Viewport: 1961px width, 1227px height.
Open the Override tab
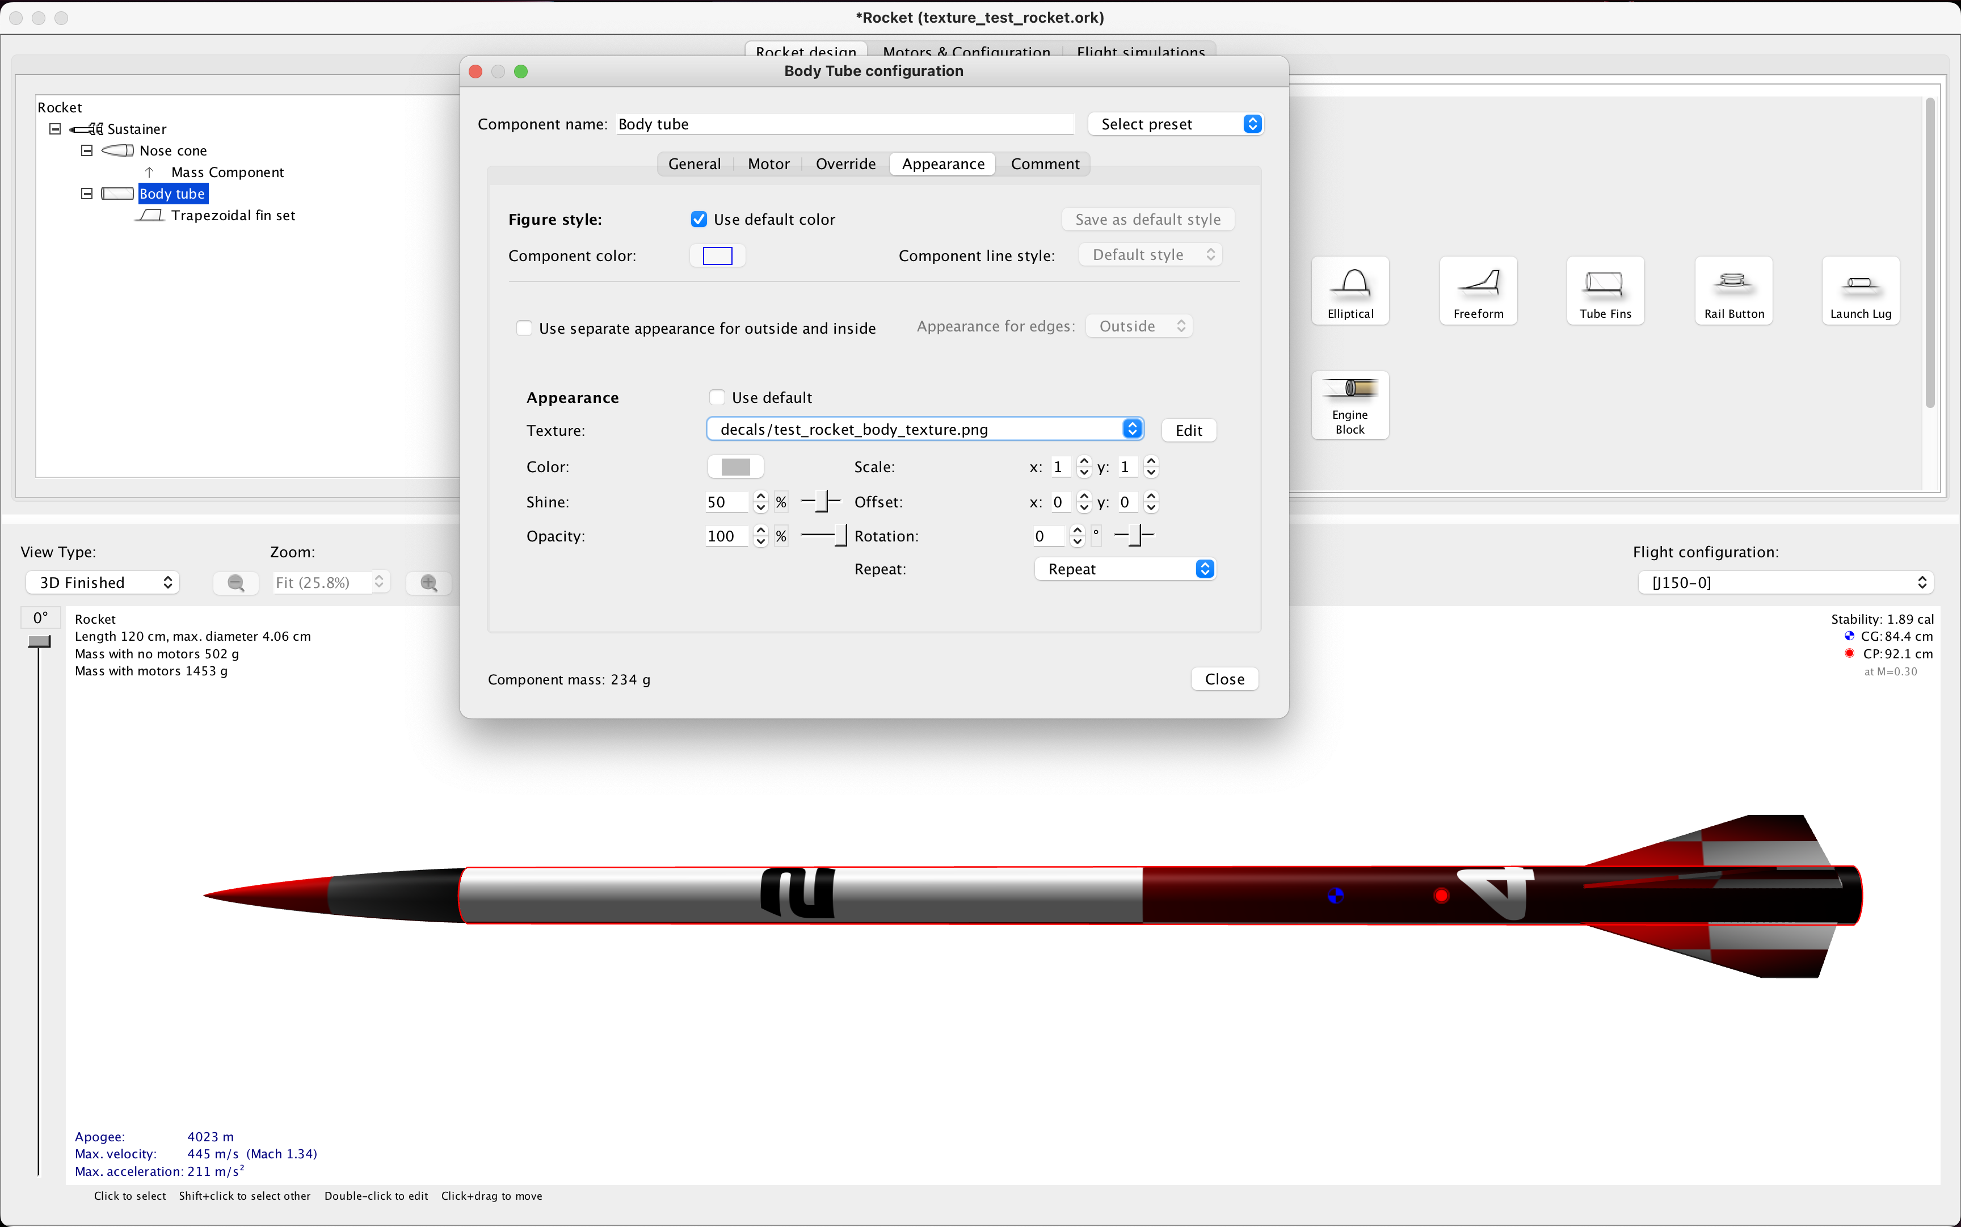tap(845, 163)
